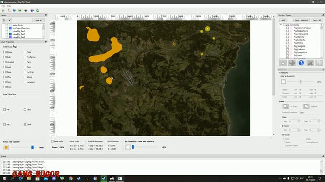Enable the Village usage flag
The width and height of the screenshot is (325, 182).
5,72
